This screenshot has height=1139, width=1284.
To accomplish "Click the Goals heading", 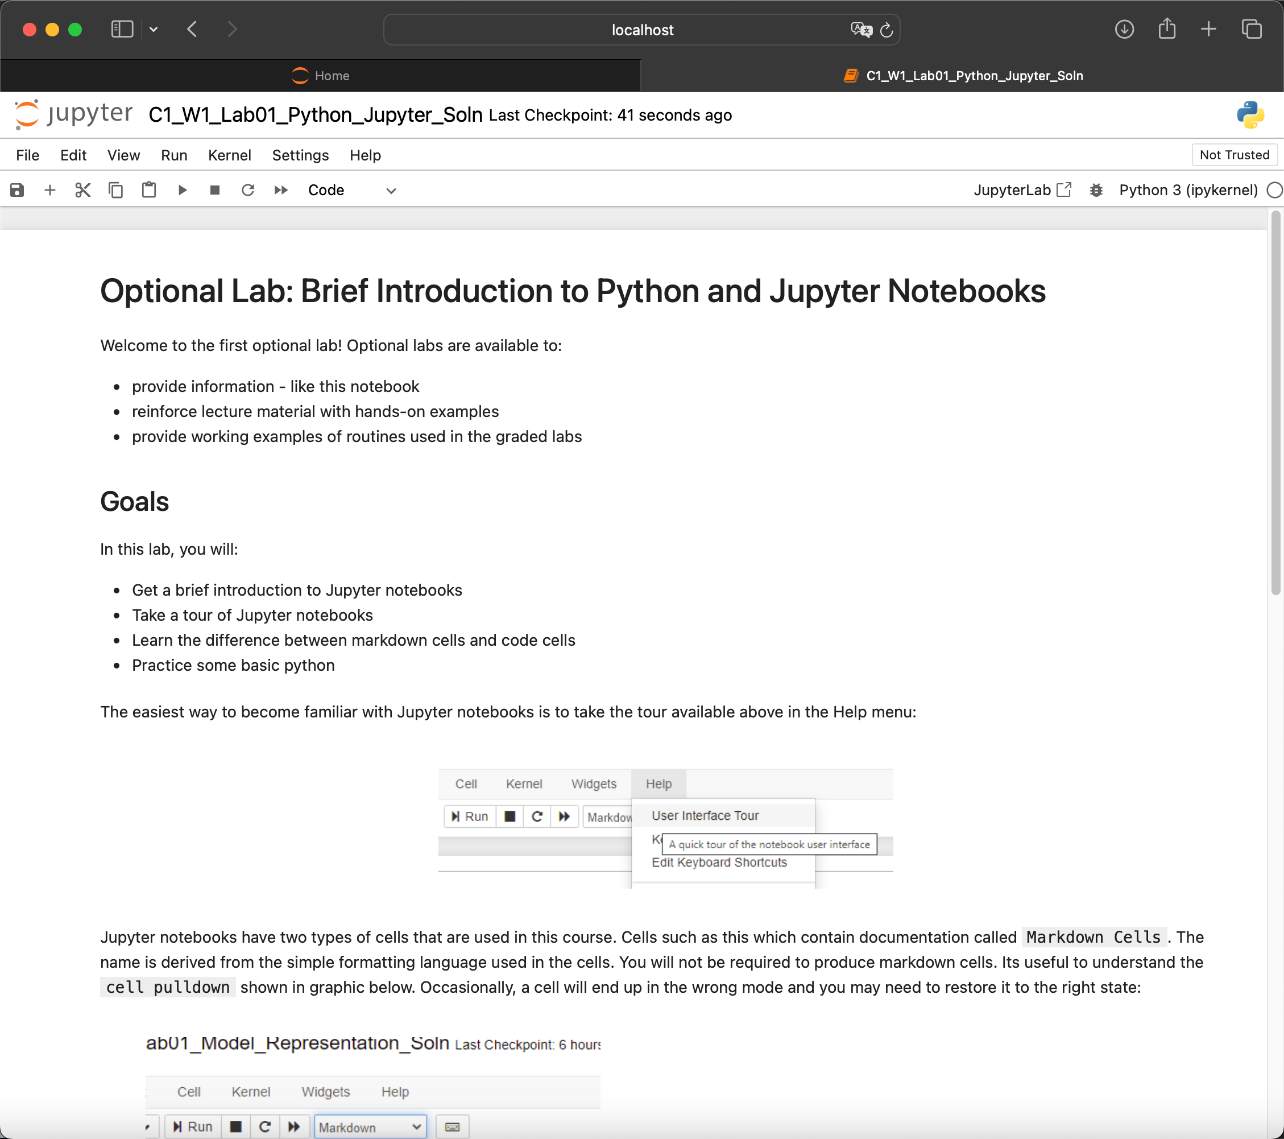I will (134, 502).
